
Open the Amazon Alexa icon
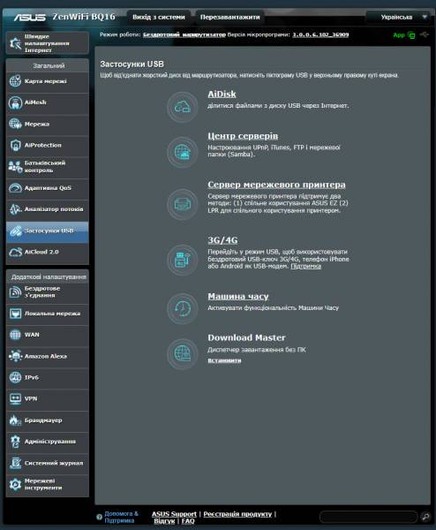click(15, 356)
